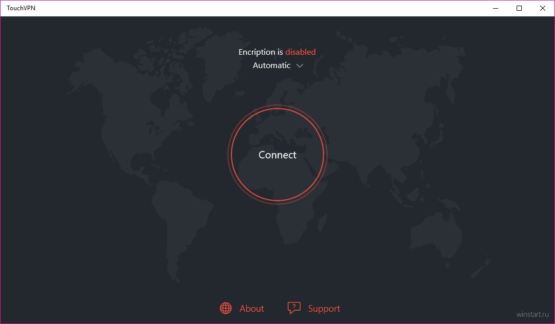Click the TouchVPN title in title bar
The width and height of the screenshot is (555, 324).
pos(21,8)
